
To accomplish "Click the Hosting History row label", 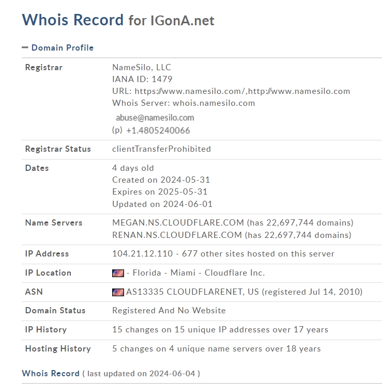I will [x=58, y=349].
